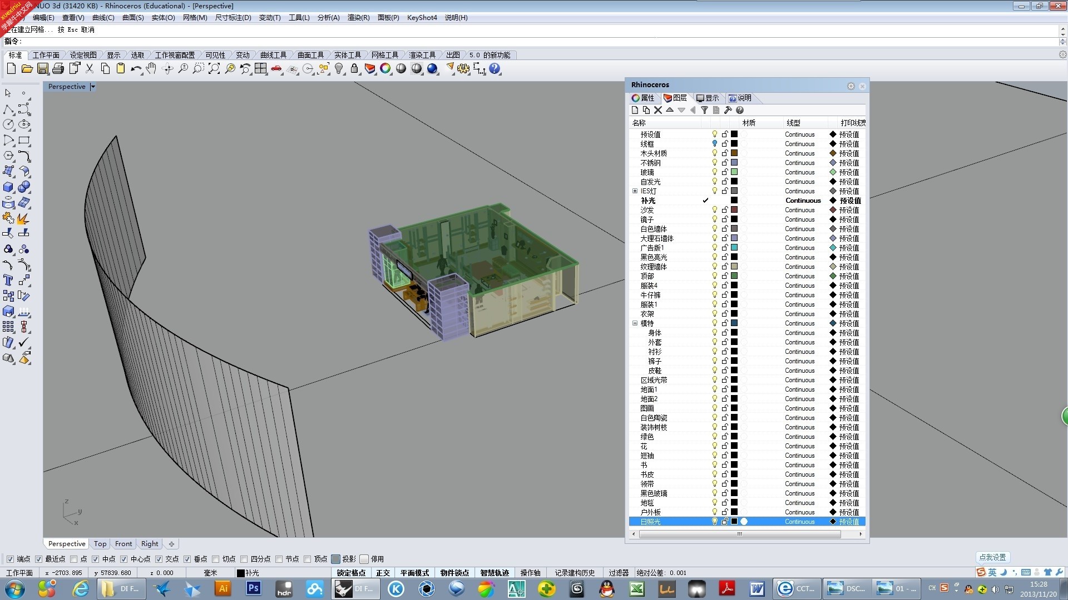Screen dimensions: 1068x600
Task: Toggle lock of 玻璃 layer
Action: [725, 172]
